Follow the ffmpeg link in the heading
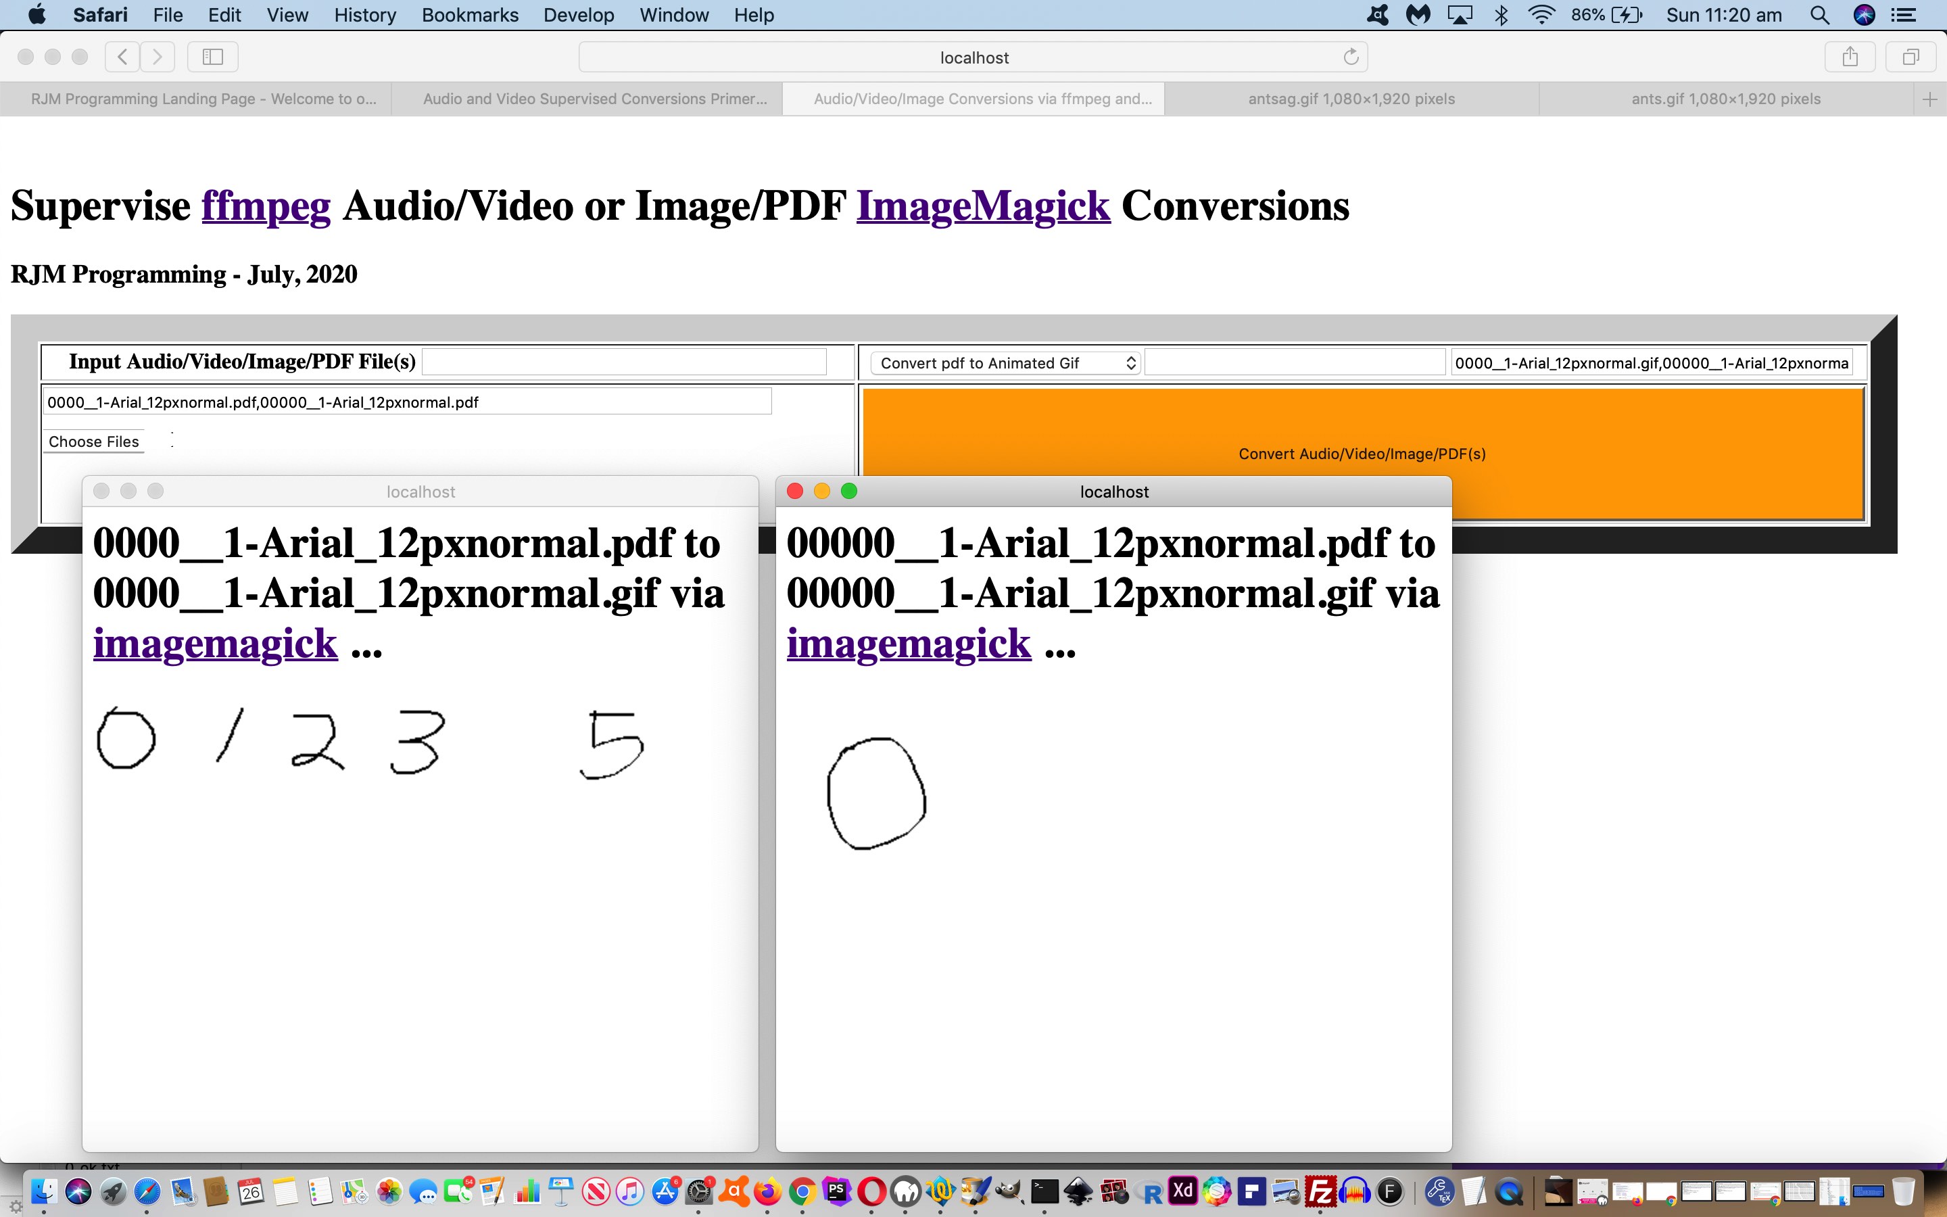Viewport: 1947px width, 1217px height. [266, 206]
